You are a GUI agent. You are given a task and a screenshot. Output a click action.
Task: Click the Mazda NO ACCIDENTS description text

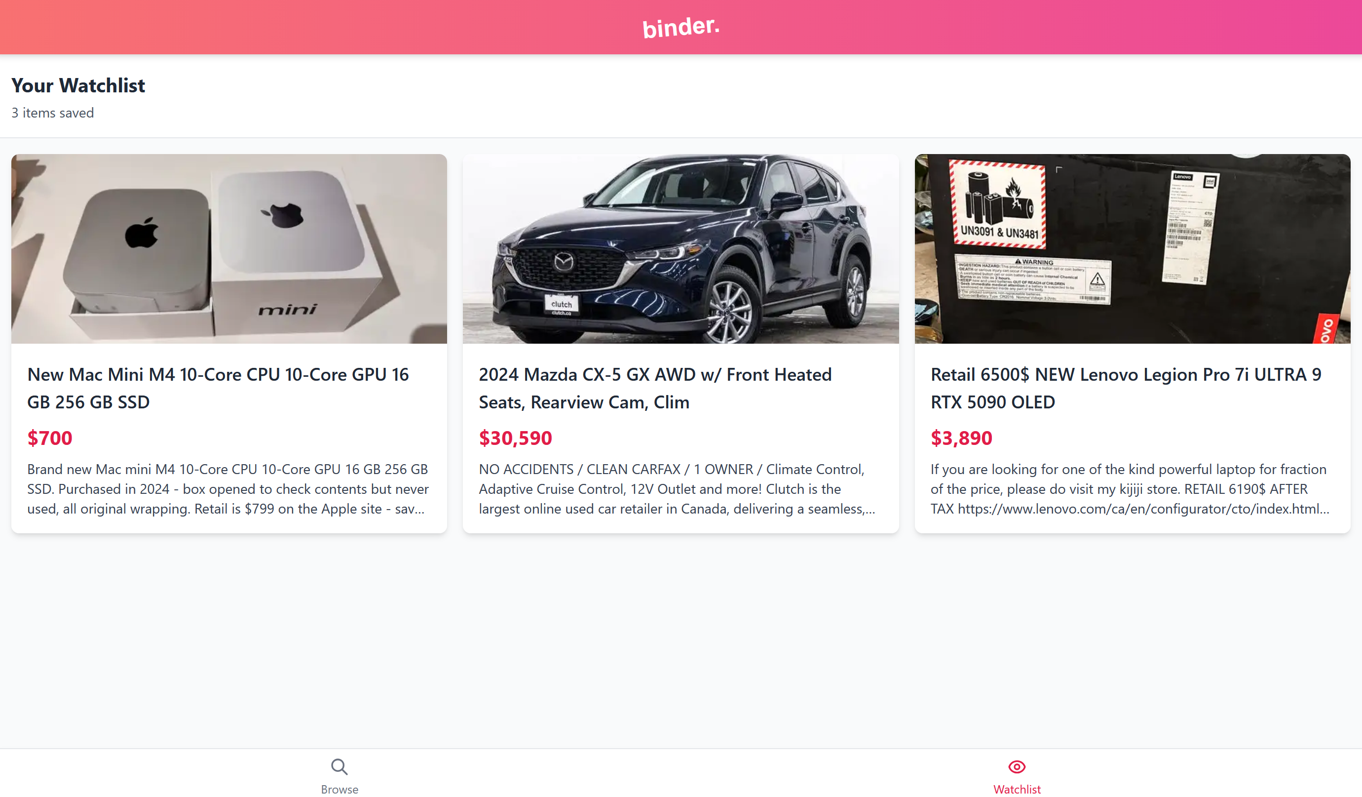[x=677, y=489]
